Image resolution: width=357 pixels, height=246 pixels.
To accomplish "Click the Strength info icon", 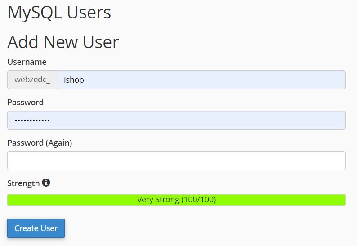I will 46,183.
